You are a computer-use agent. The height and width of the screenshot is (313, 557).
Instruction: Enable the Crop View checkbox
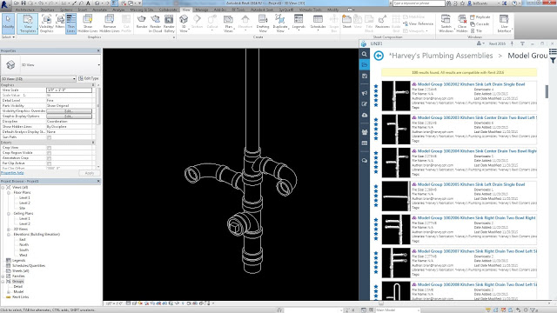(x=49, y=148)
